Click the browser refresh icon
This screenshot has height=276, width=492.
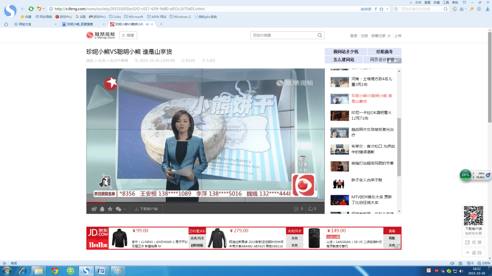31,9
